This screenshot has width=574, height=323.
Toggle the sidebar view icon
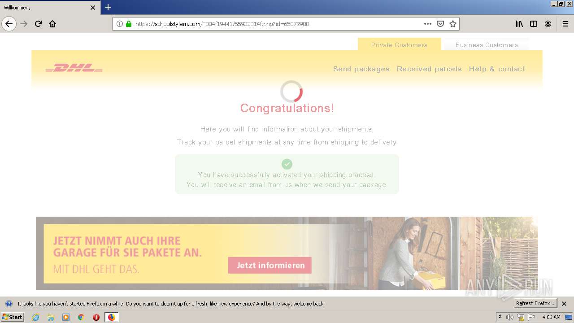click(534, 24)
